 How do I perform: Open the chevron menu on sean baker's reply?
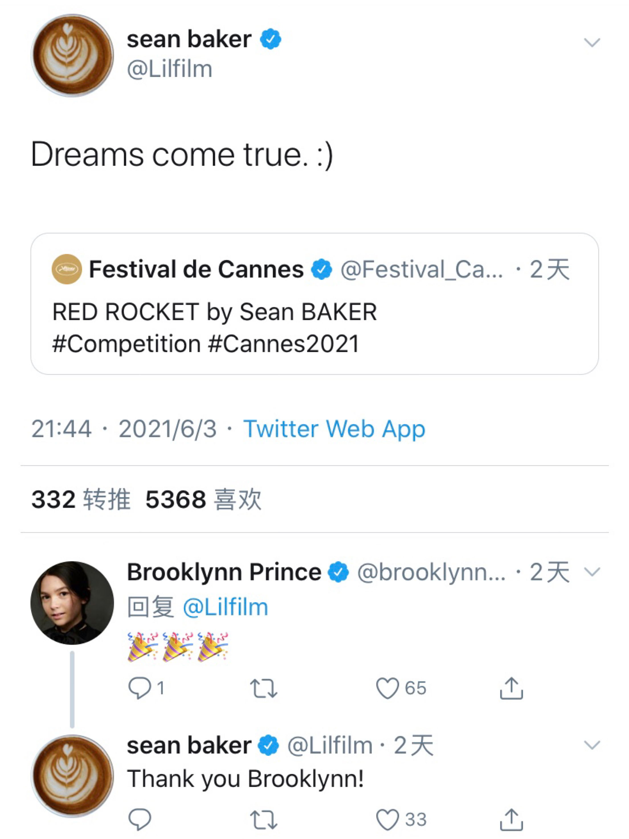[x=592, y=745]
